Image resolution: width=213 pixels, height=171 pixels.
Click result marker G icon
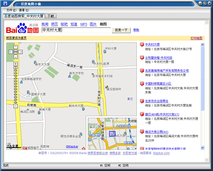pos(142,131)
